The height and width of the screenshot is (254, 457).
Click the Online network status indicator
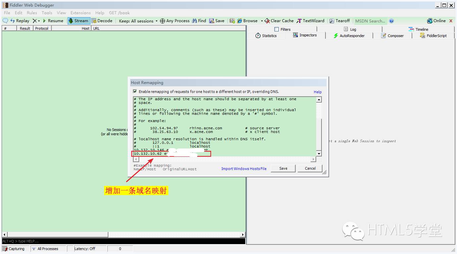point(436,21)
